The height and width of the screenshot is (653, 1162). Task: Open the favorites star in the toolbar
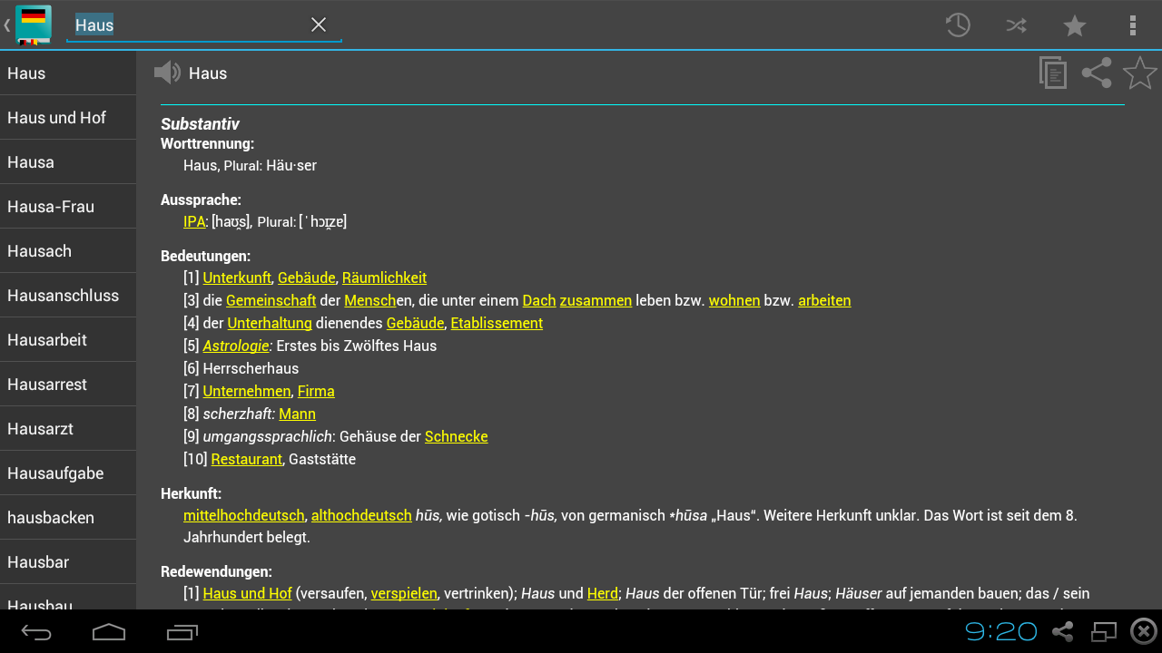point(1074,24)
